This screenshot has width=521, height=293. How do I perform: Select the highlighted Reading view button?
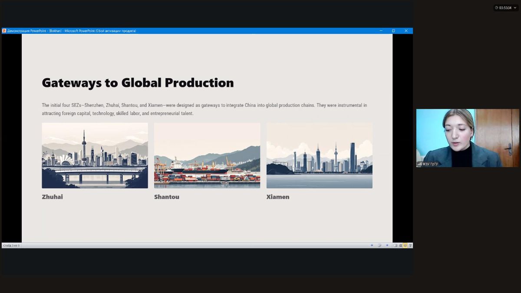coord(405,245)
